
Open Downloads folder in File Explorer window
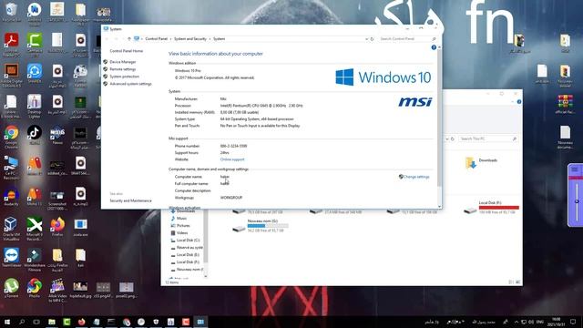[x=482, y=162]
